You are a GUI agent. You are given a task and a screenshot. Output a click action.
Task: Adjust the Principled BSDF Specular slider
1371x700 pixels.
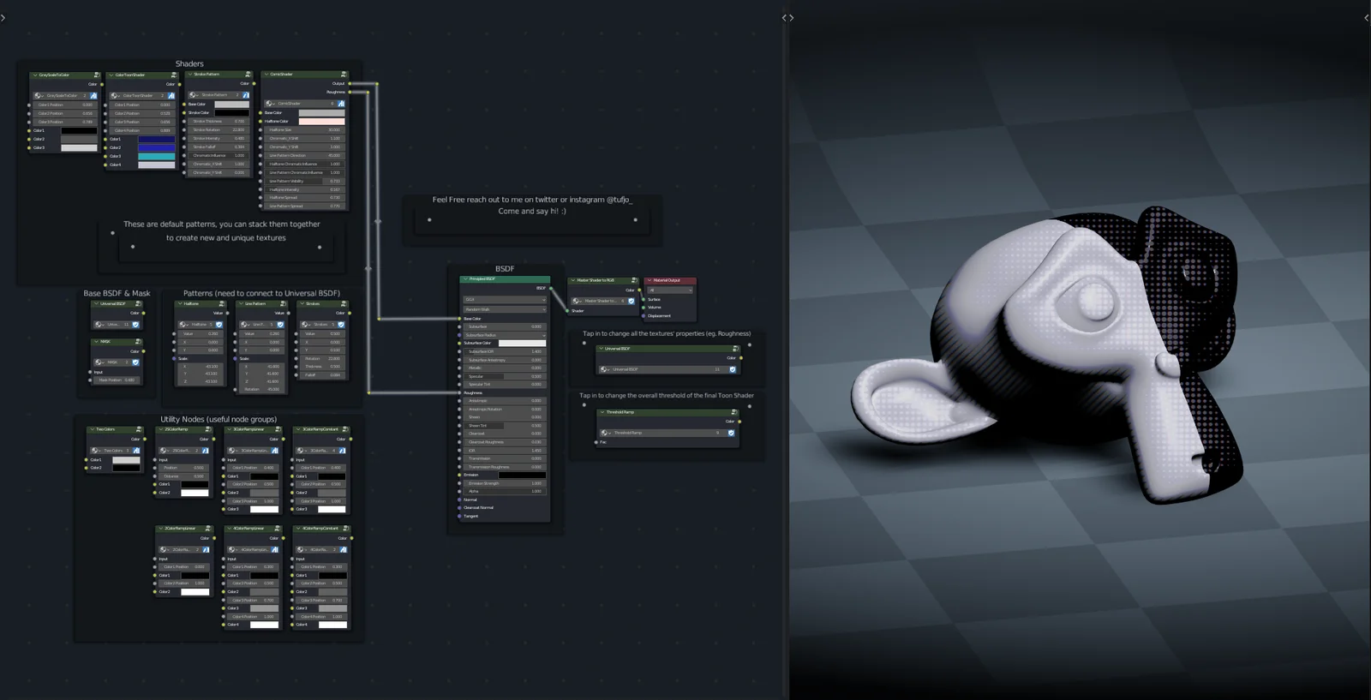tap(505, 376)
